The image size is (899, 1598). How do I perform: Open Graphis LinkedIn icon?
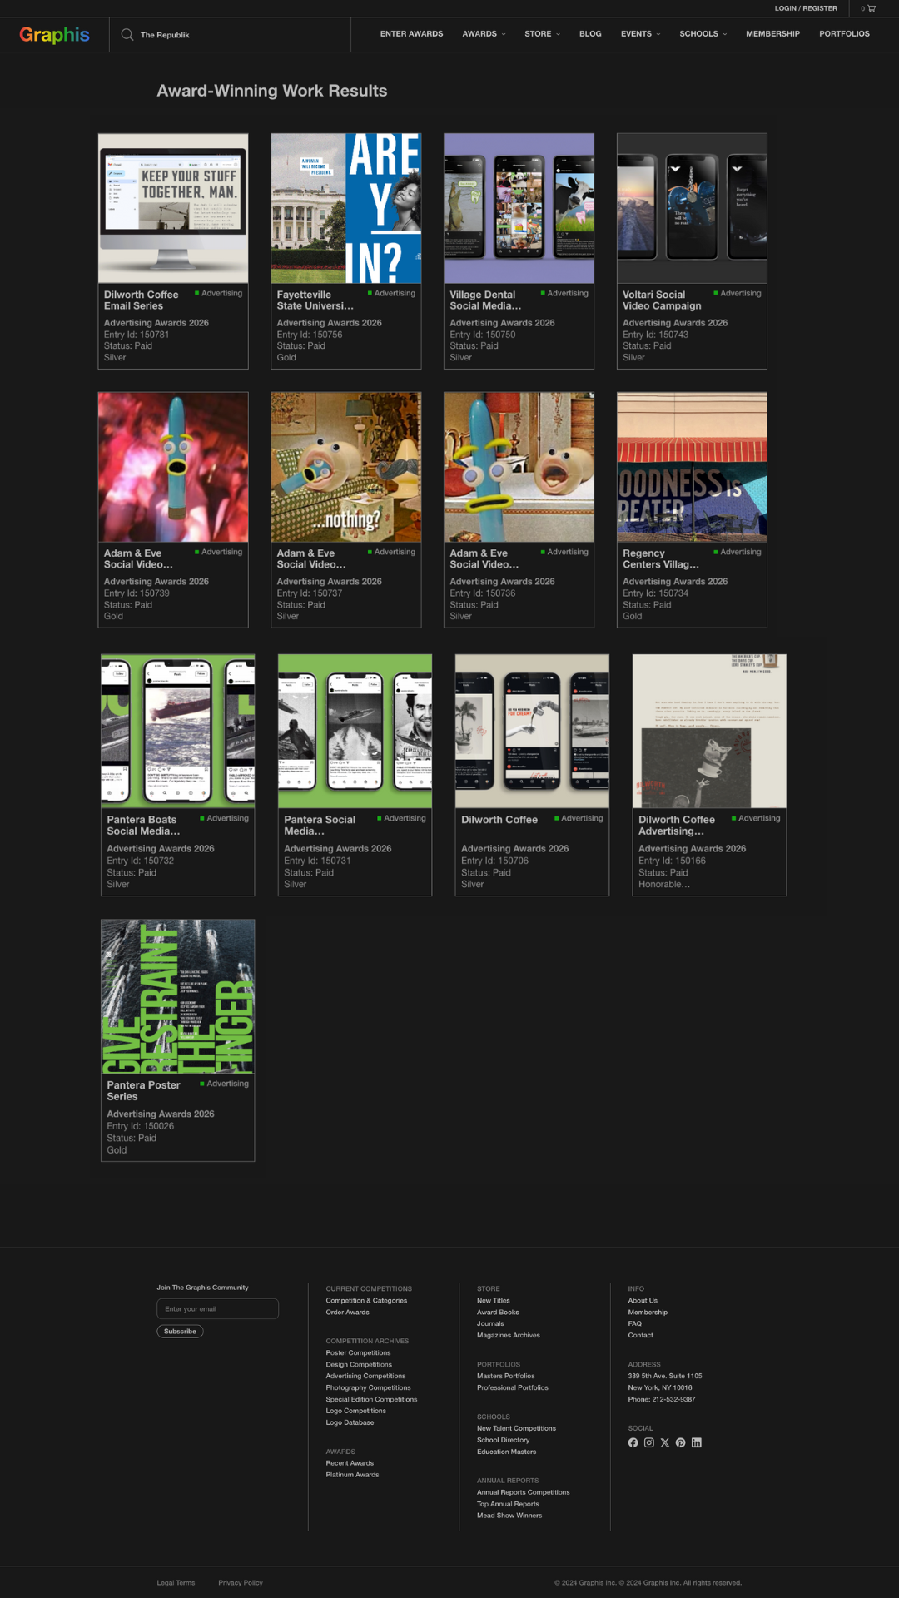(x=697, y=1442)
